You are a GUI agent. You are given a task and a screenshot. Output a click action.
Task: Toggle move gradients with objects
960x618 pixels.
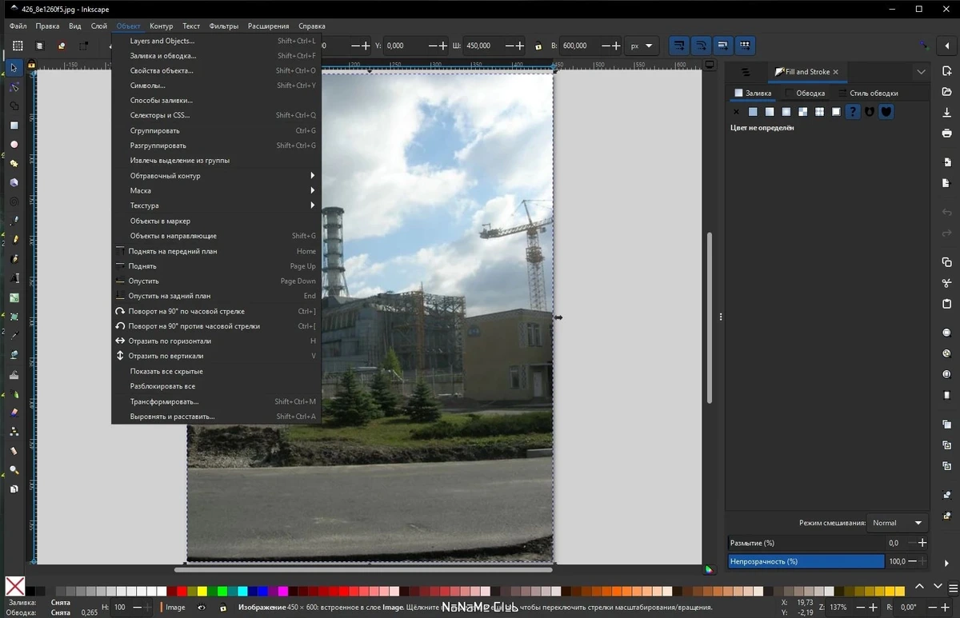point(723,46)
